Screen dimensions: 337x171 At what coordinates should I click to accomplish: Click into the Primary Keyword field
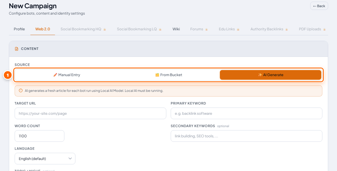(246, 113)
